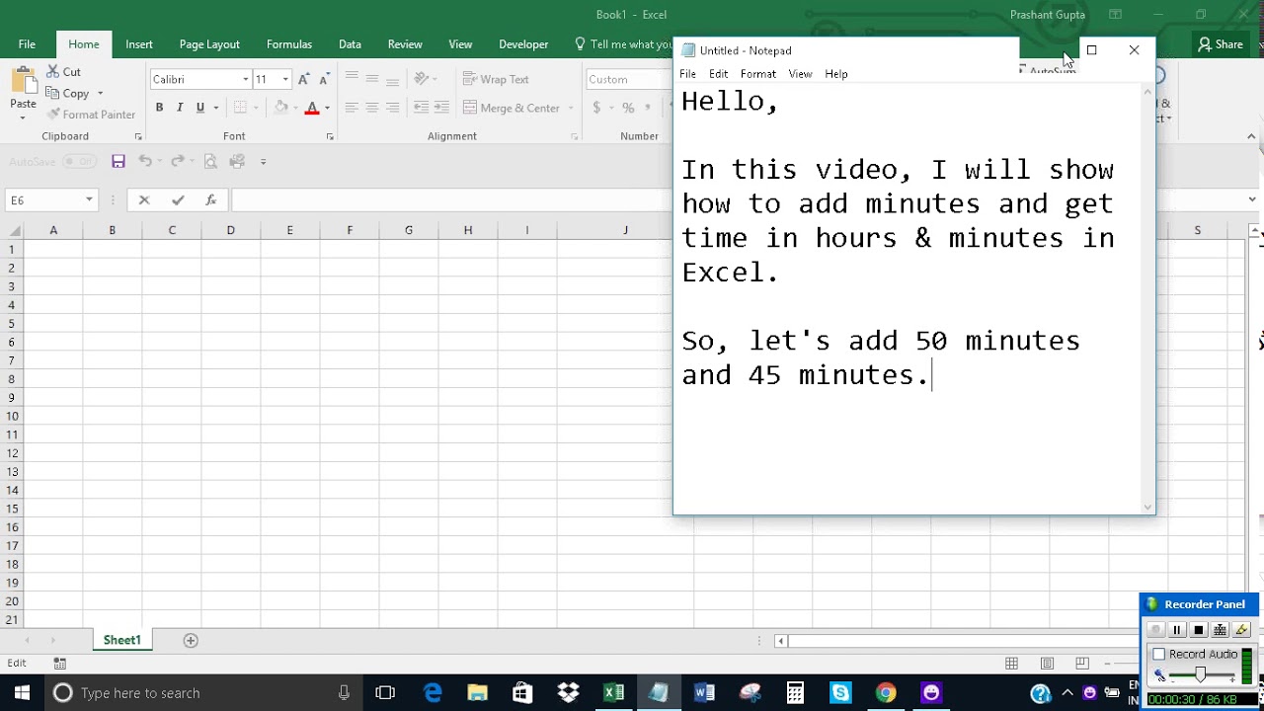Viewport: 1264px width, 711px height.
Task: Open the Edit menu in Notepad
Action: [718, 74]
